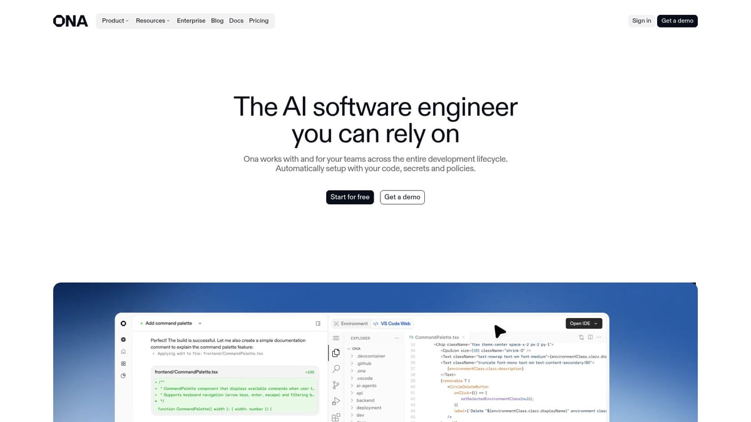Click the editor more actions ellipsis

tap(599, 337)
